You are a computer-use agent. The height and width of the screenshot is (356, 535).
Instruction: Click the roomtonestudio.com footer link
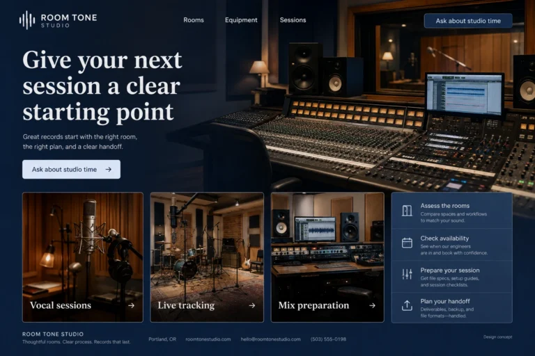click(208, 339)
